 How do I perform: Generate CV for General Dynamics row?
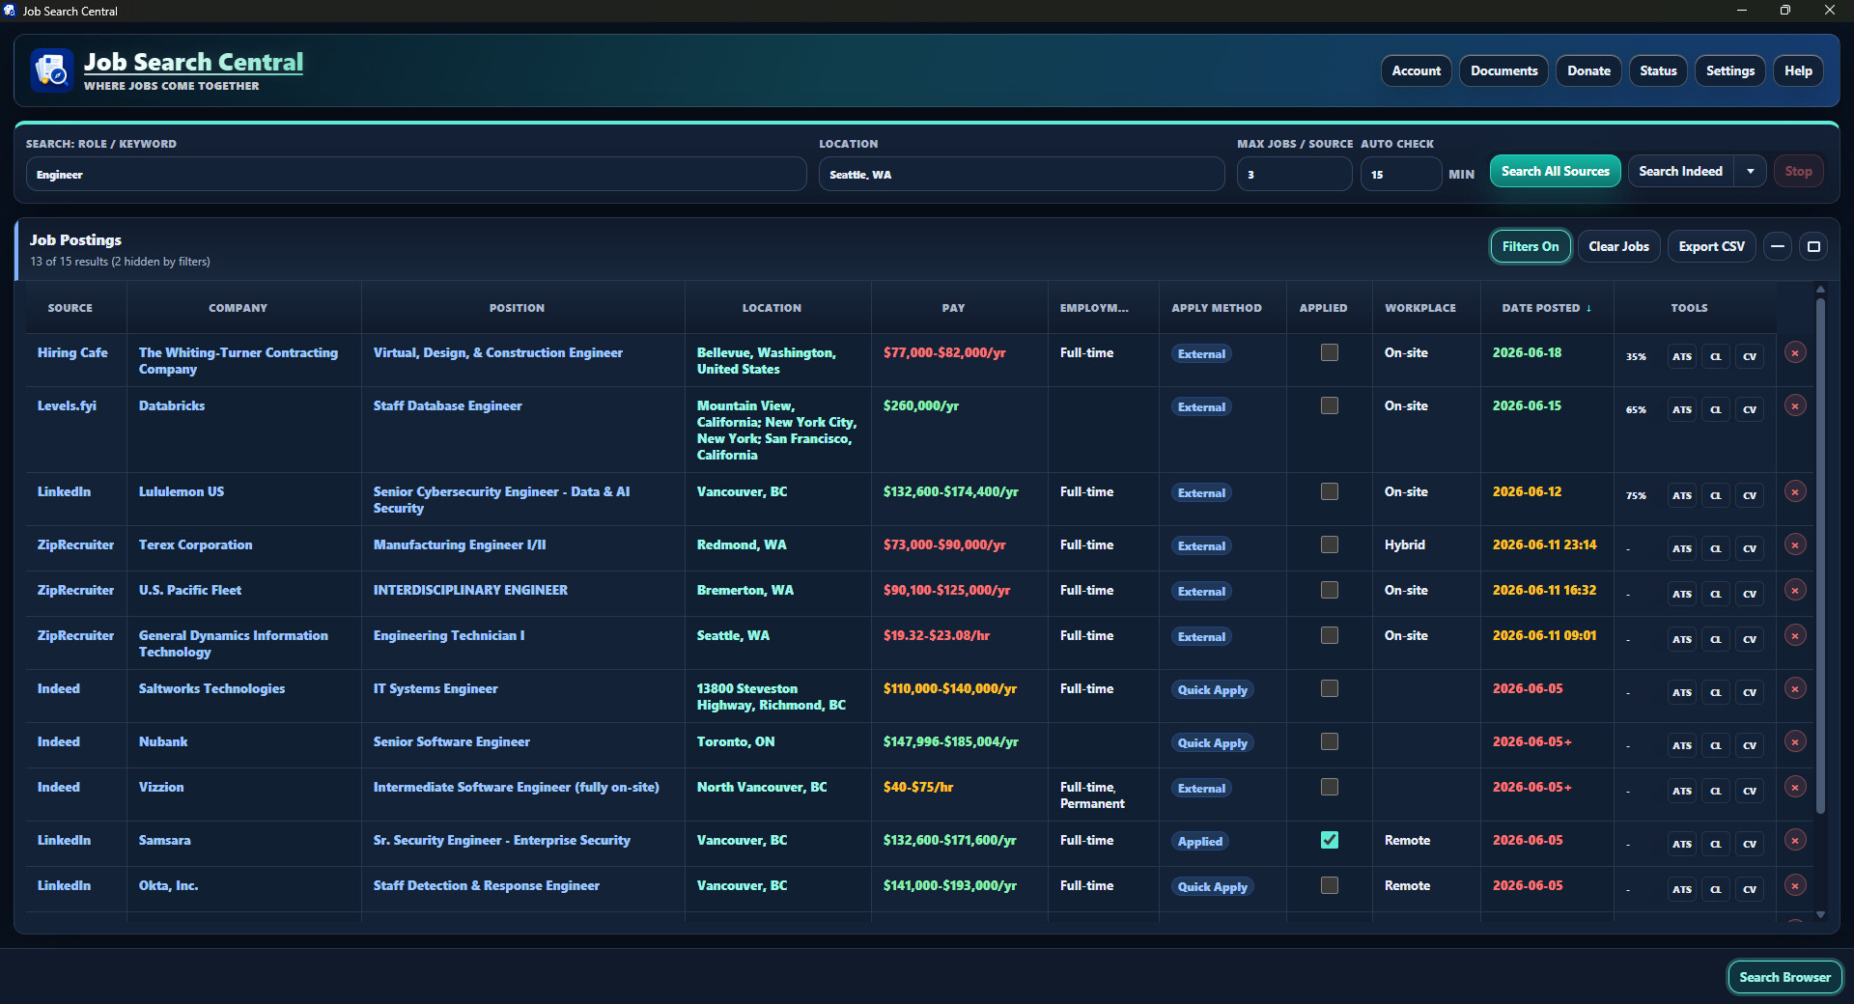[1750, 640]
